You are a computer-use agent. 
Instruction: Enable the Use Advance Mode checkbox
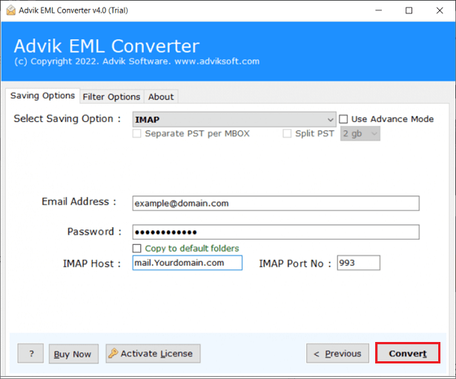tap(343, 119)
